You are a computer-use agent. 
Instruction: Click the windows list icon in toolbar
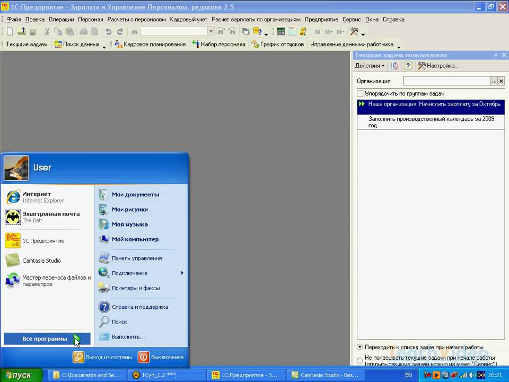(x=245, y=31)
